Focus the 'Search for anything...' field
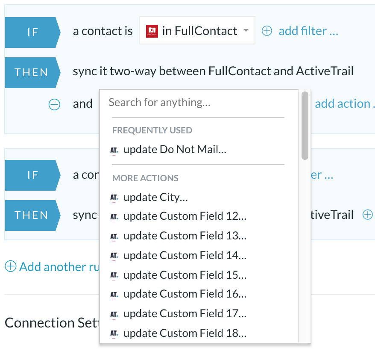This screenshot has width=375, height=354. coord(198,103)
